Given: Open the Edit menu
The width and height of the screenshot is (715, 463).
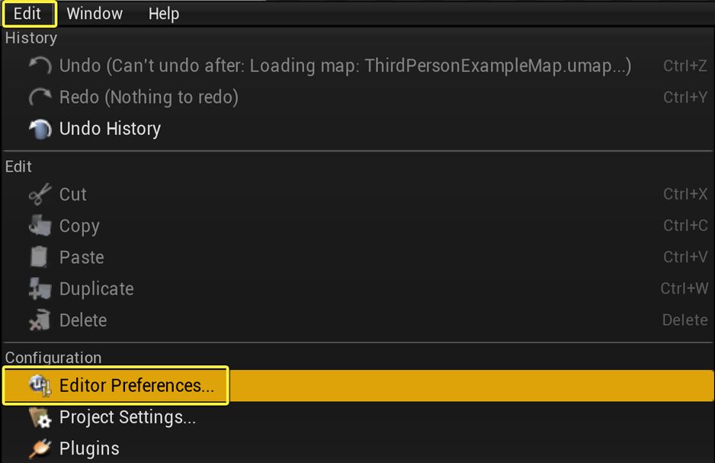Looking at the screenshot, I should (29, 13).
